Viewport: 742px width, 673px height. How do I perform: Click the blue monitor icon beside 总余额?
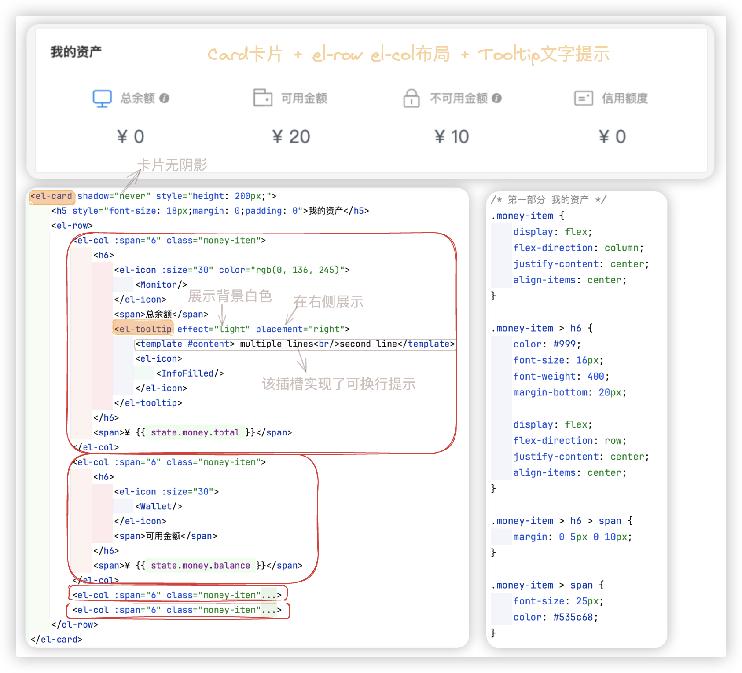pyautogui.click(x=102, y=98)
